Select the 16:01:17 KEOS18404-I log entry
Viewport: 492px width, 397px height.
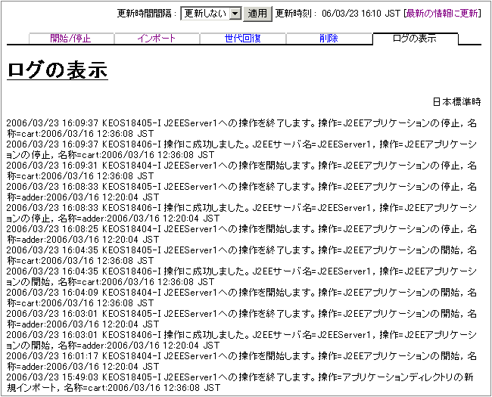coord(241,361)
